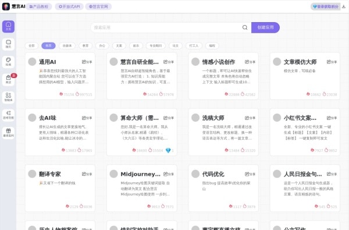Click the 文章模仿大师 card avatar
Viewport: 349px width, 230px height.
point(277,62)
